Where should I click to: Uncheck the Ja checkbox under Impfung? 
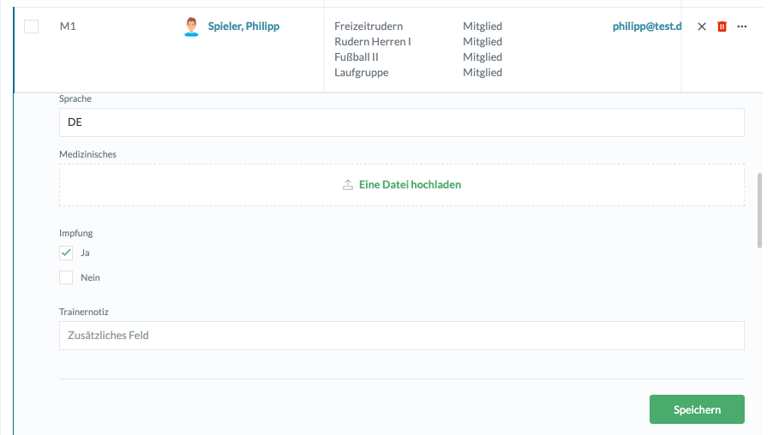pyautogui.click(x=66, y=253)
